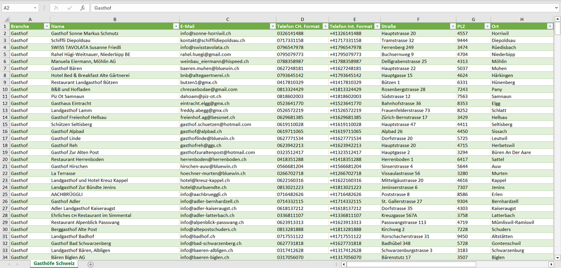Click the Cancel X icon in formula bar

click(56, 8)
